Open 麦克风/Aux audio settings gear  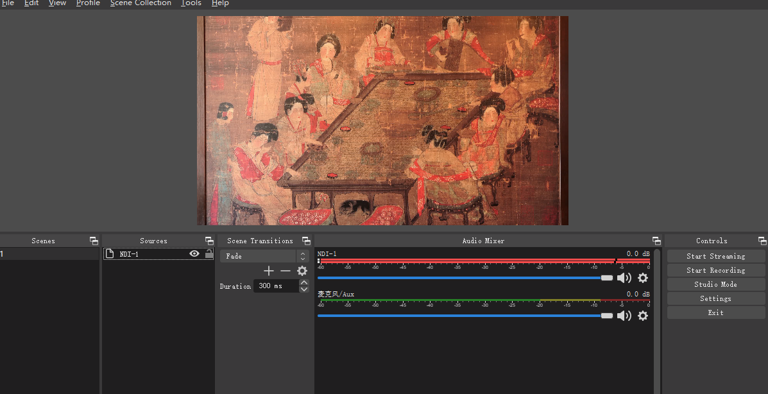coord(643,316)
